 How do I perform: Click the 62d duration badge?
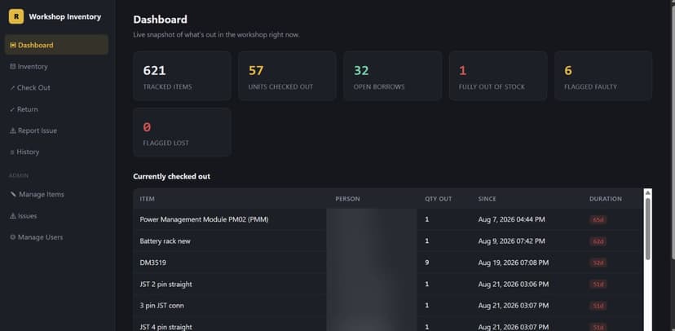[598, 241]
